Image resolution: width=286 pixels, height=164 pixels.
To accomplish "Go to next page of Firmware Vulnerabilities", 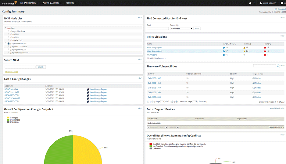I will tap(172, 102).
